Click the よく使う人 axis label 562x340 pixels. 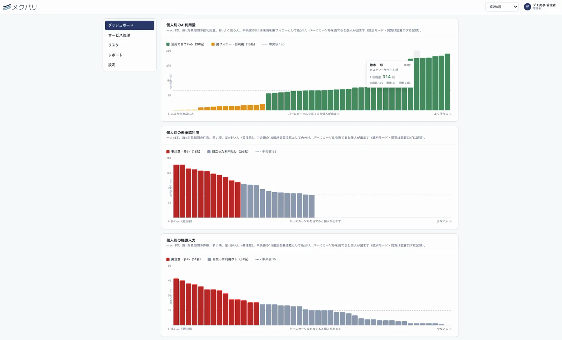443,114
